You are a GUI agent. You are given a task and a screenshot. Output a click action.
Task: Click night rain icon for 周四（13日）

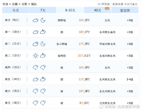43,67
